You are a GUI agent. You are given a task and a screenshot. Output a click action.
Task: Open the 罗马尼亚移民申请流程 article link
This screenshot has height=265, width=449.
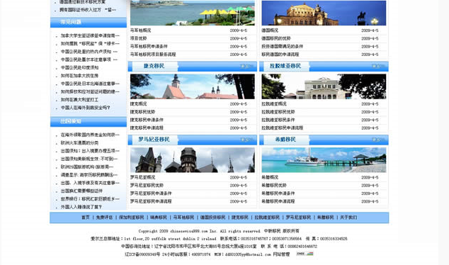[151, 201]
